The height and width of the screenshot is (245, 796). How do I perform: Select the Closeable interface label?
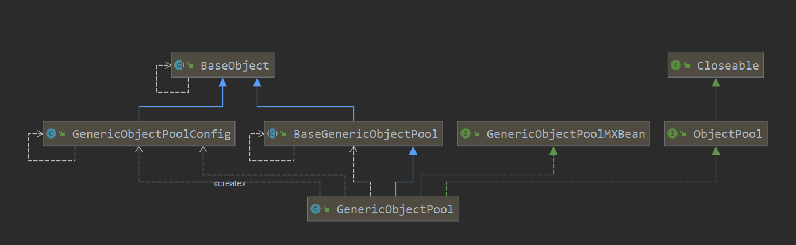[x=728, y=66]
